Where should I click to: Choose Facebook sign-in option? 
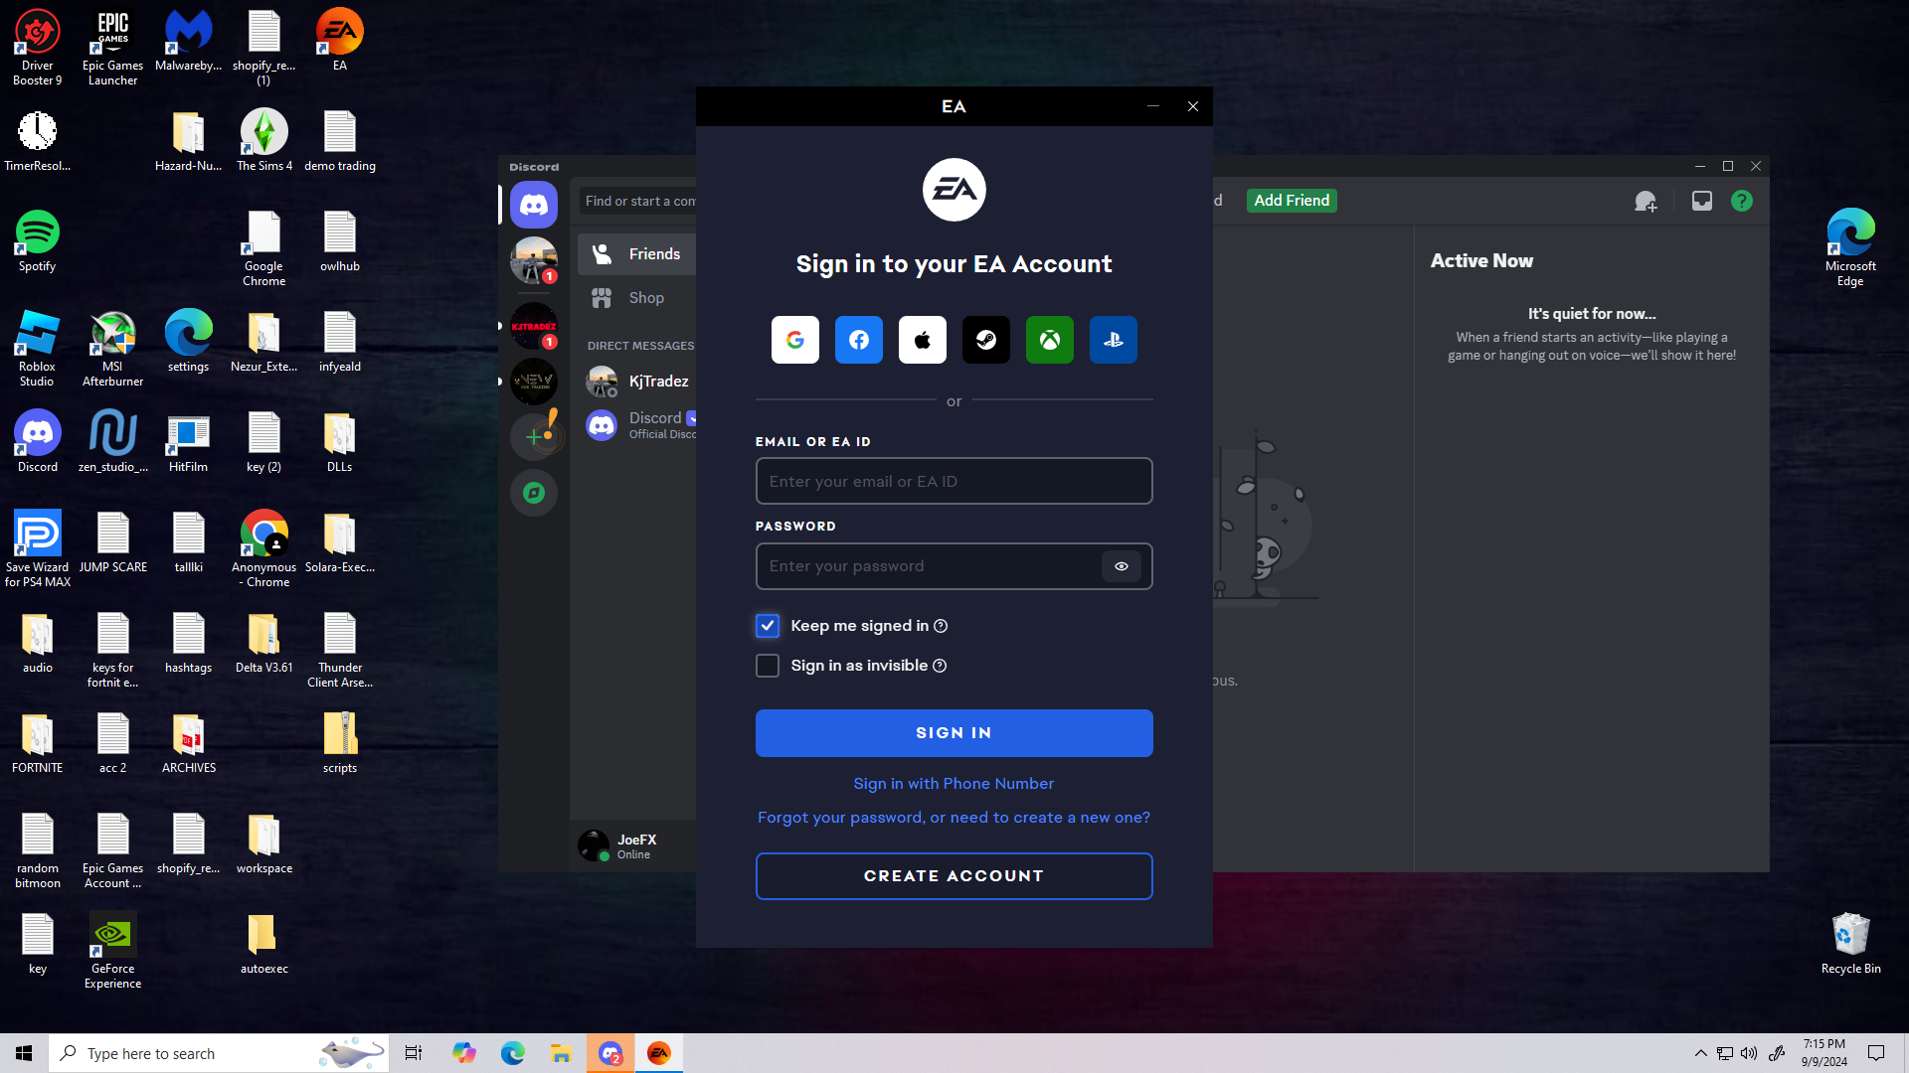pos(858,340)
